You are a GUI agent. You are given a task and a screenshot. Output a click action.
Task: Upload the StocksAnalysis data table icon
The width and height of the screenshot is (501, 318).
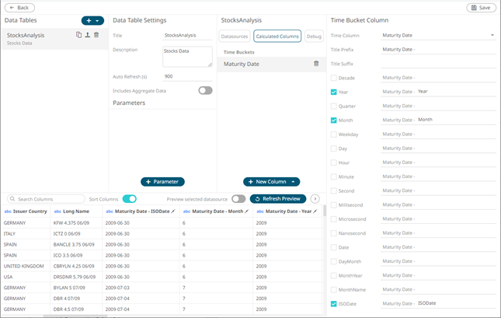pos(88,35)
